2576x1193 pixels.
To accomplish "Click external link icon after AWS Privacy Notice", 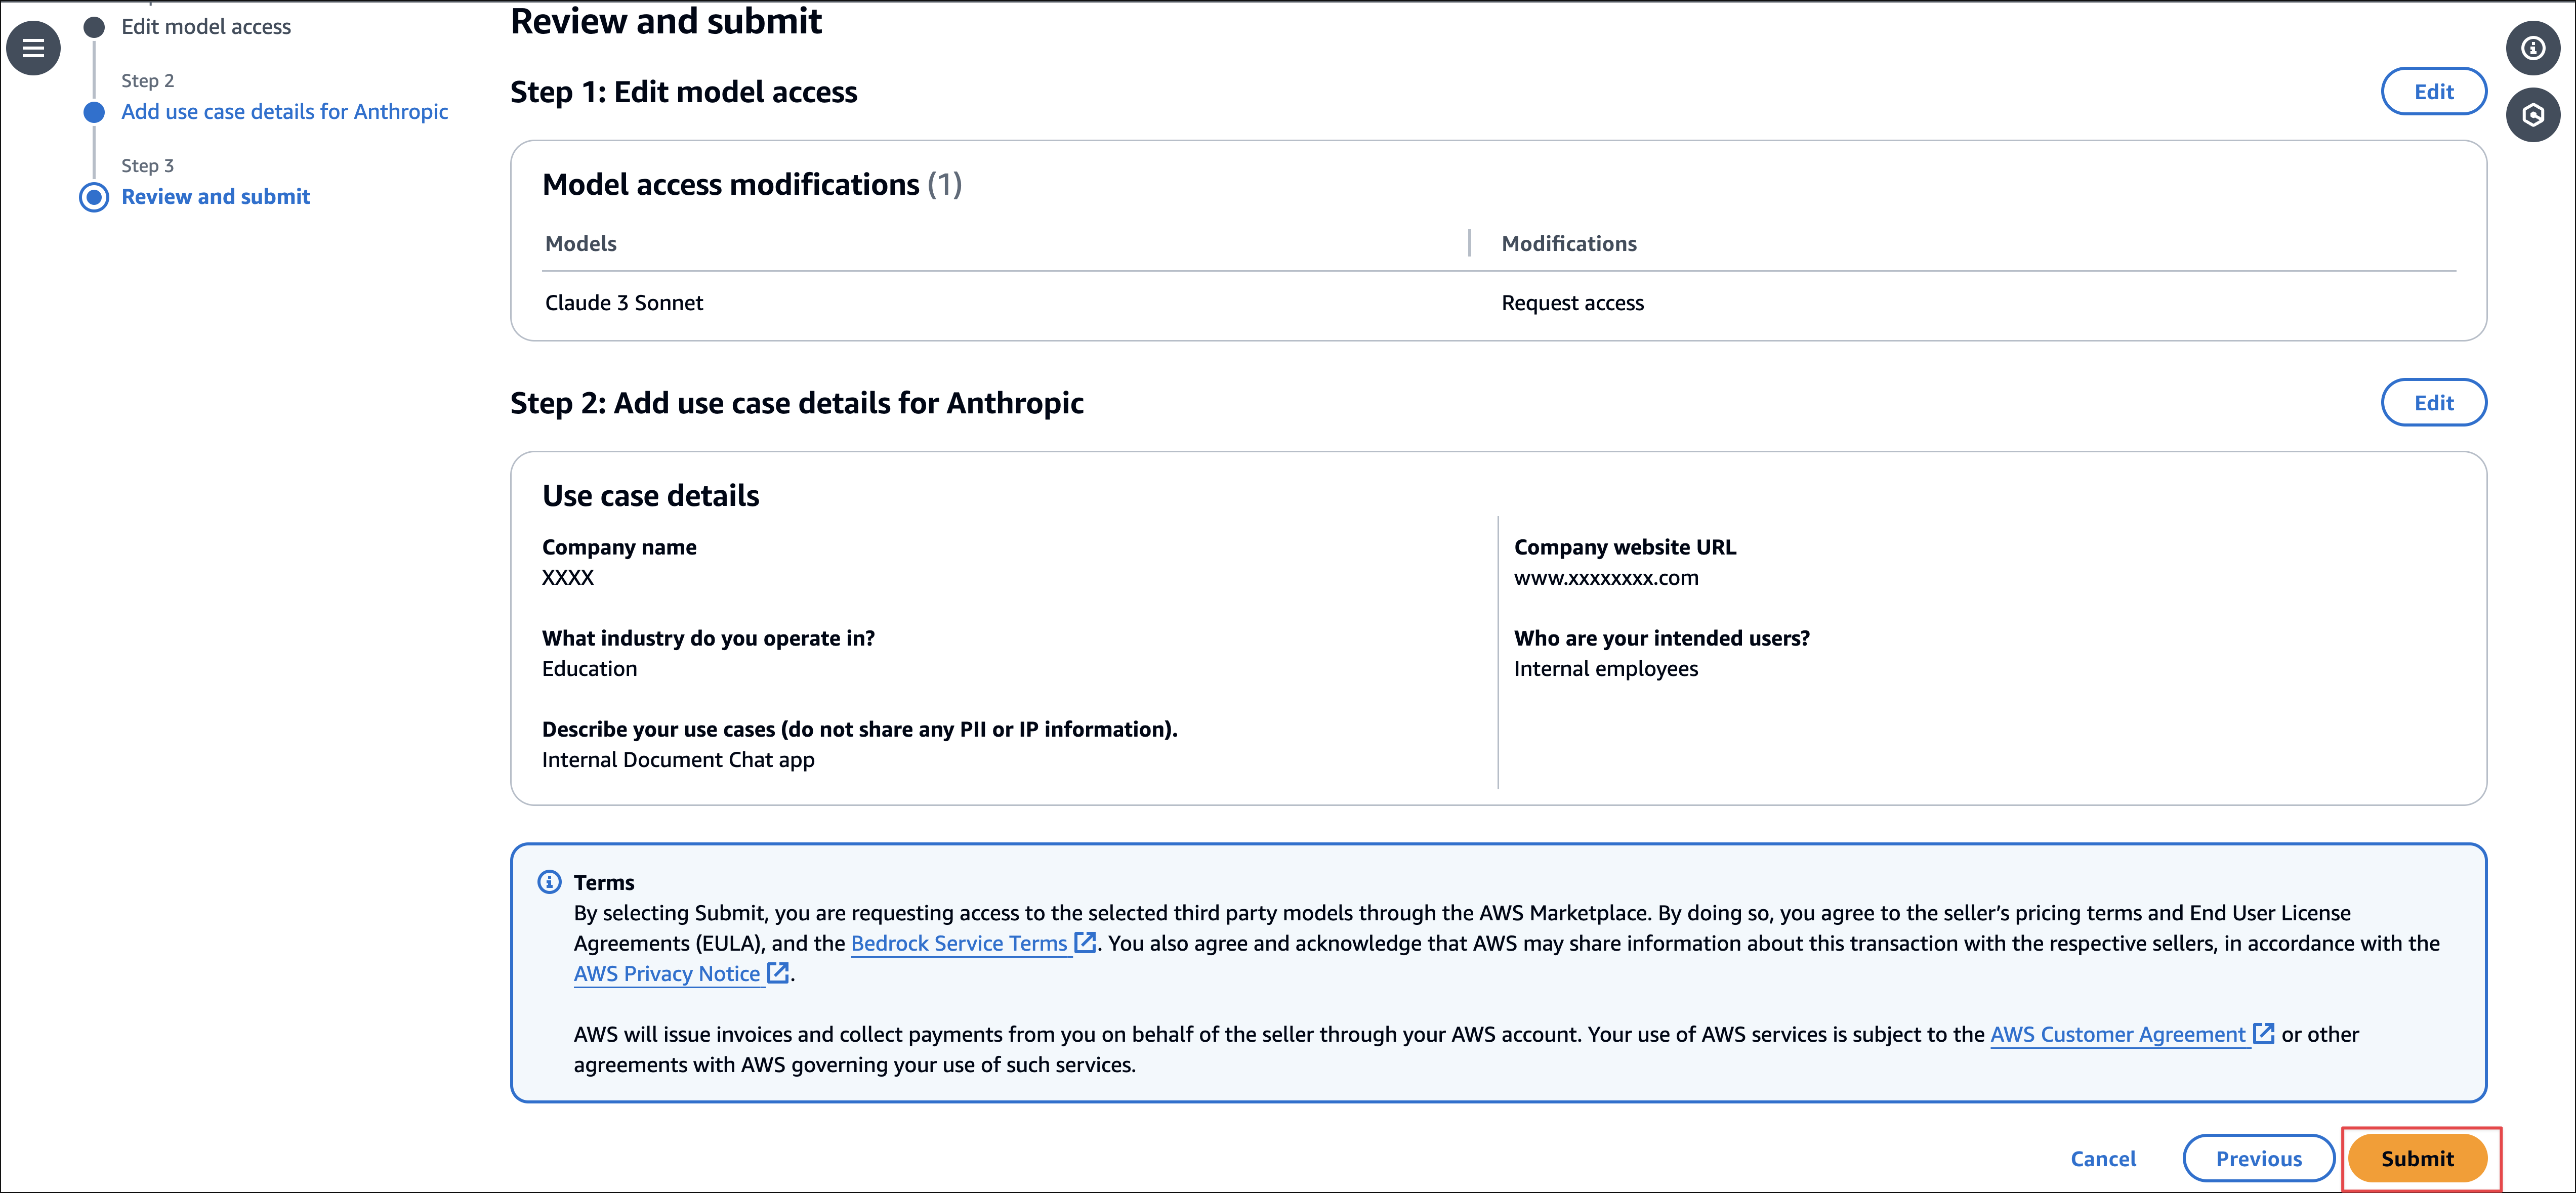I will pos(778,972).
